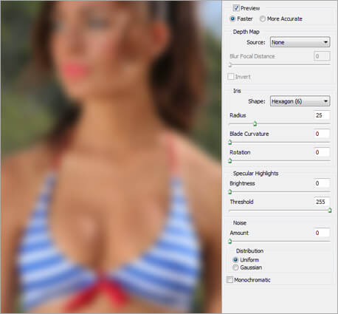Select the More Accurate radio option

click(x=263, y=18)
